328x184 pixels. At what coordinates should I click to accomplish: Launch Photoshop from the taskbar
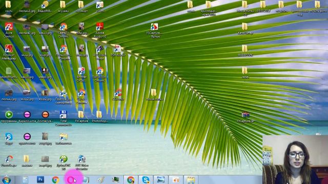point(40,179)
